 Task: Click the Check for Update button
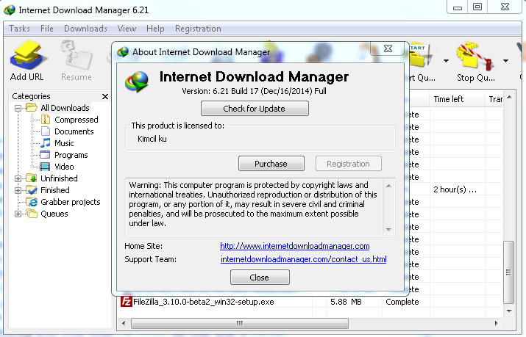click(255, 109)
